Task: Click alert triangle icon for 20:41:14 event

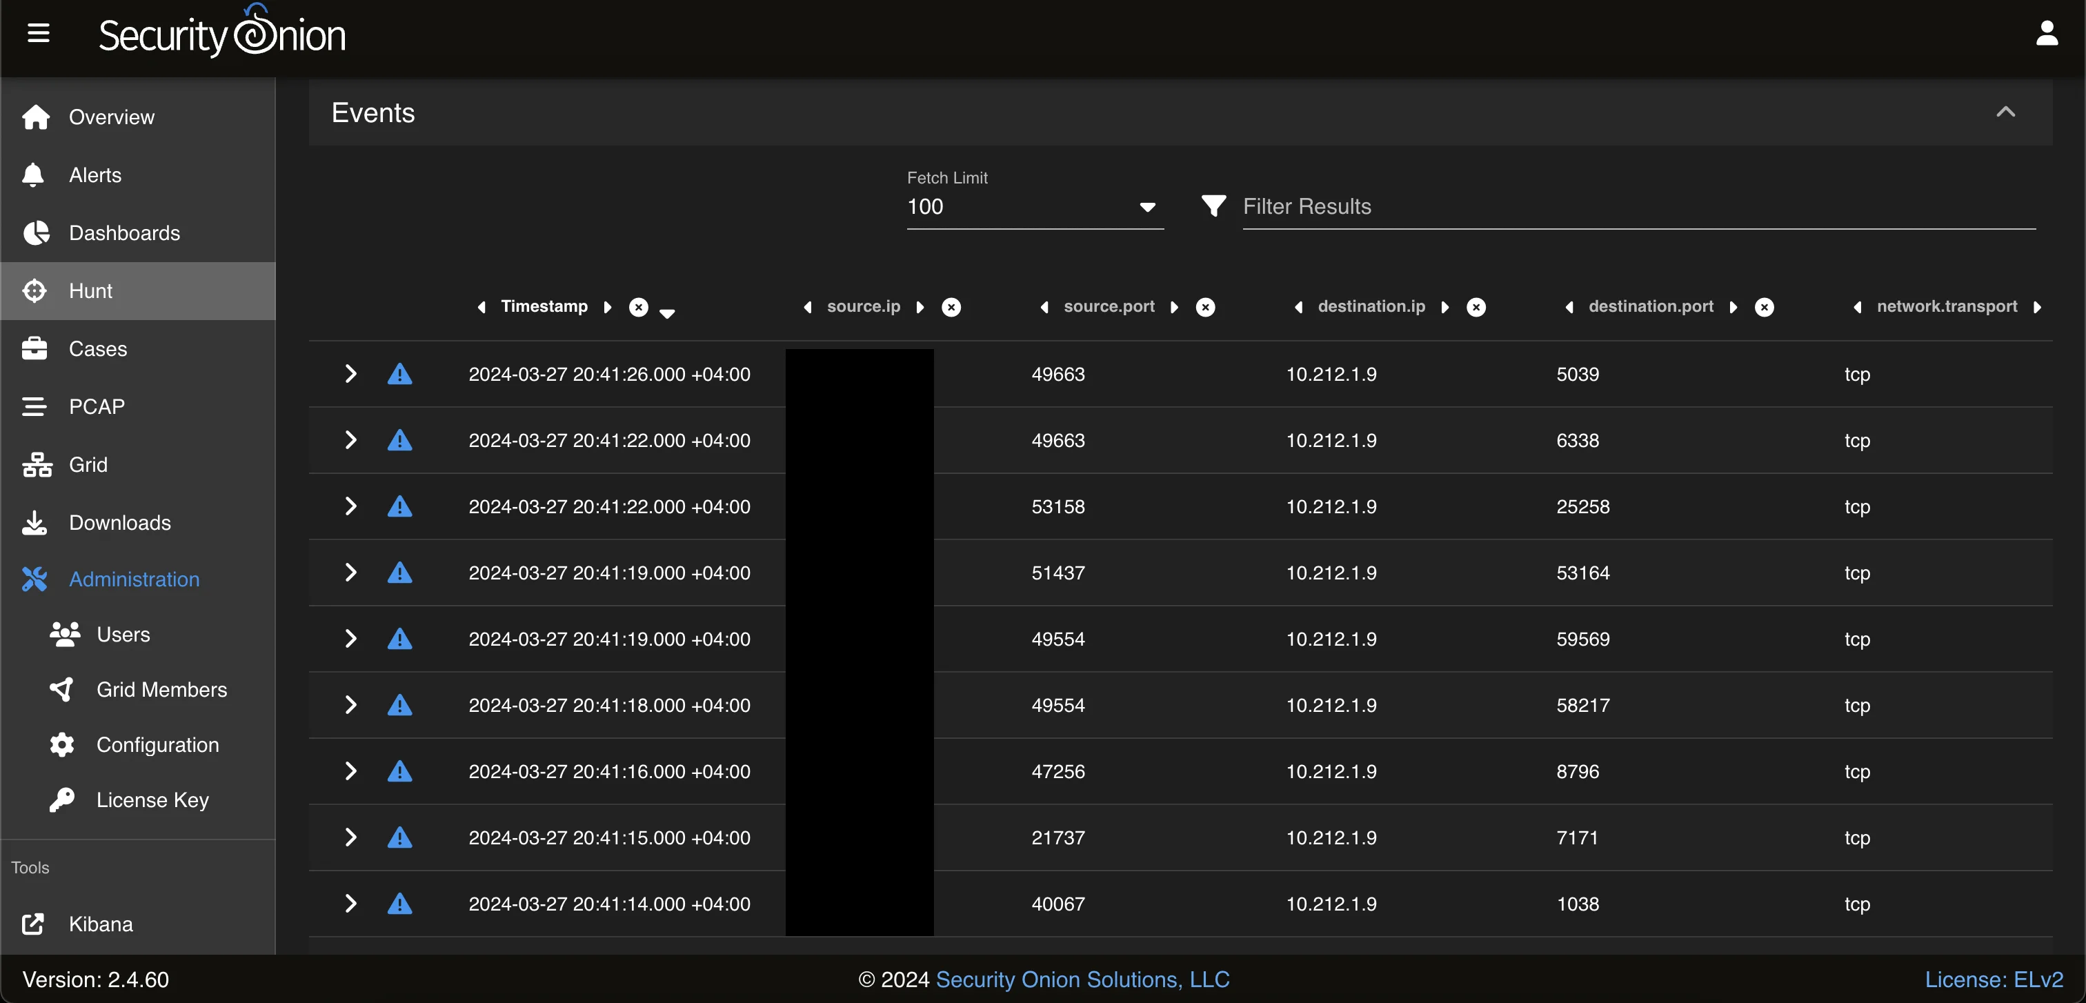Action: pos(399,904)
